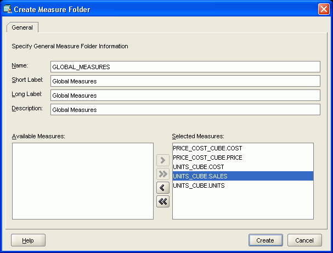Focus the Short Label text field
333x253 pixels.
[185, 81]
